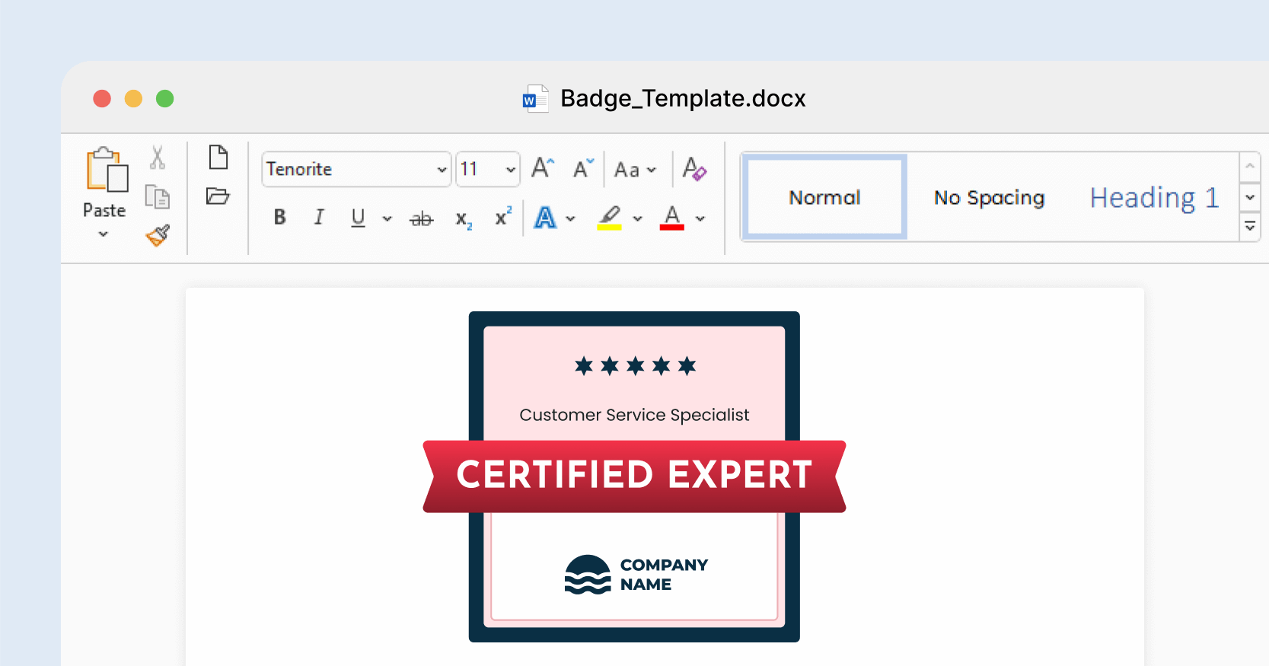Increase font size with Grow Font
The width and height of the screenshot is (1269, 666).
click(x=543, y=168)
